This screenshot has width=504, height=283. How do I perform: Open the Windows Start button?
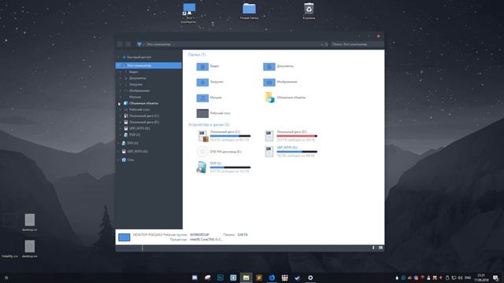pyautogui.click(x=6, y=277)
